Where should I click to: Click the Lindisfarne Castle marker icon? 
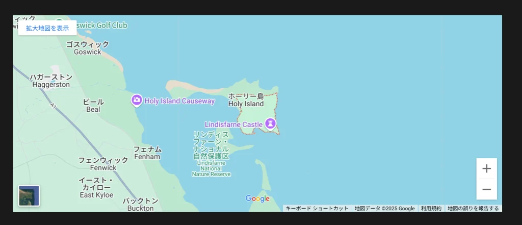(270, 123)
